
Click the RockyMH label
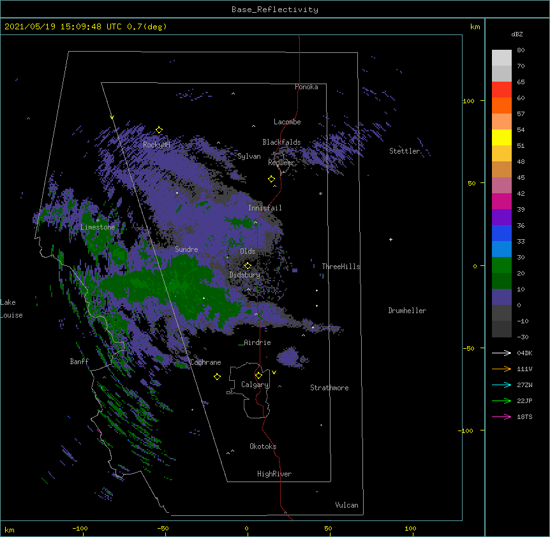tap(156, 145)
